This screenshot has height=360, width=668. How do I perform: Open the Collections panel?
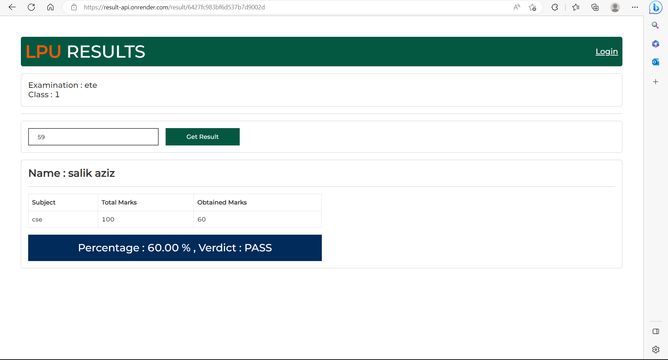click(595, 7)
